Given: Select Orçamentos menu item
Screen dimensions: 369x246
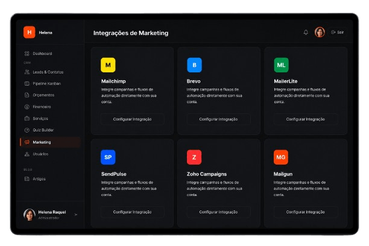Looking at the screenshot, I should 51,95.
